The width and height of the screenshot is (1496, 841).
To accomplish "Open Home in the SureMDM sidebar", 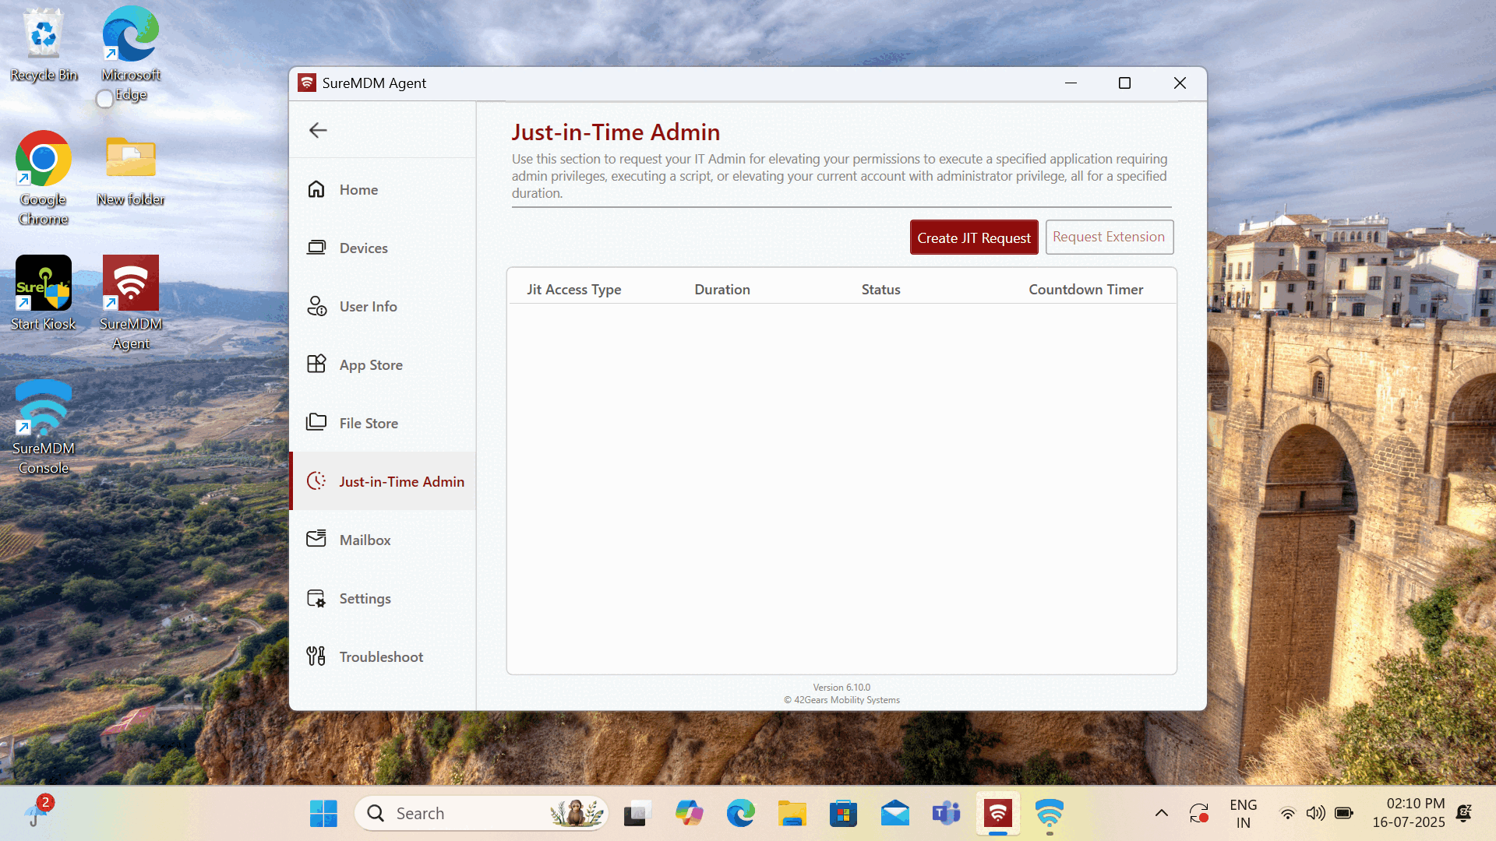I will [x=358, y=189].
